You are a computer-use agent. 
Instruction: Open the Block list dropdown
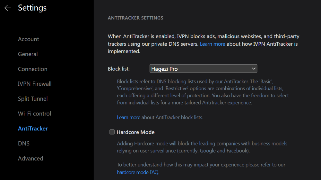pyautogui.click(x=203, y=69)
